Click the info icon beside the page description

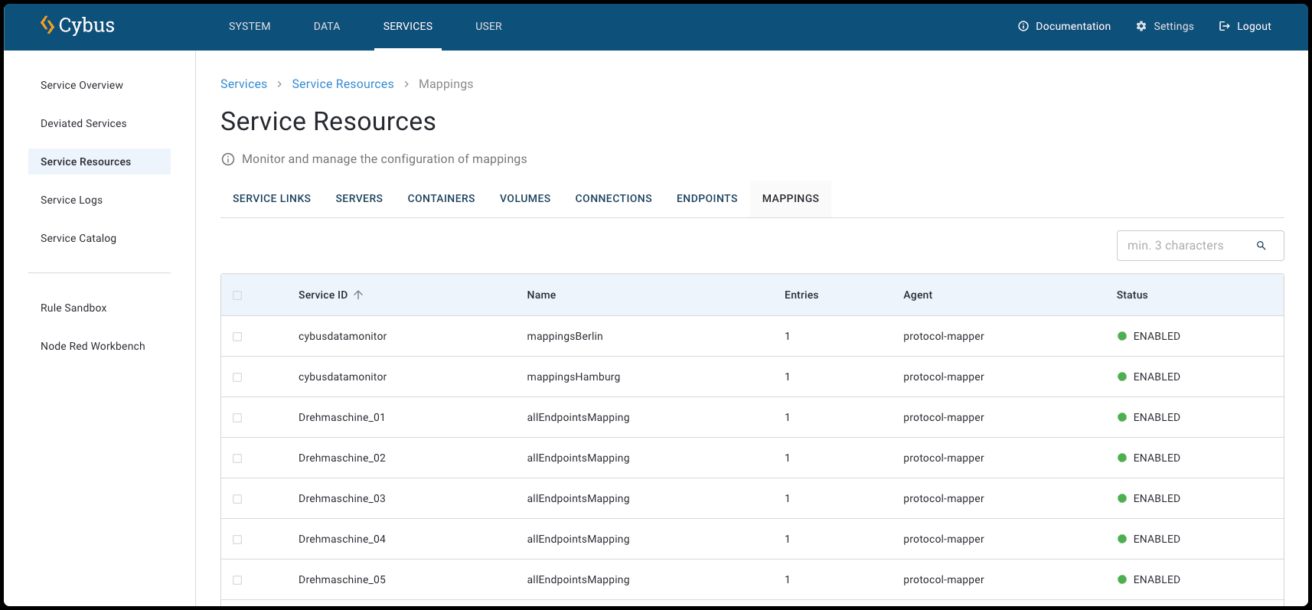228,159
